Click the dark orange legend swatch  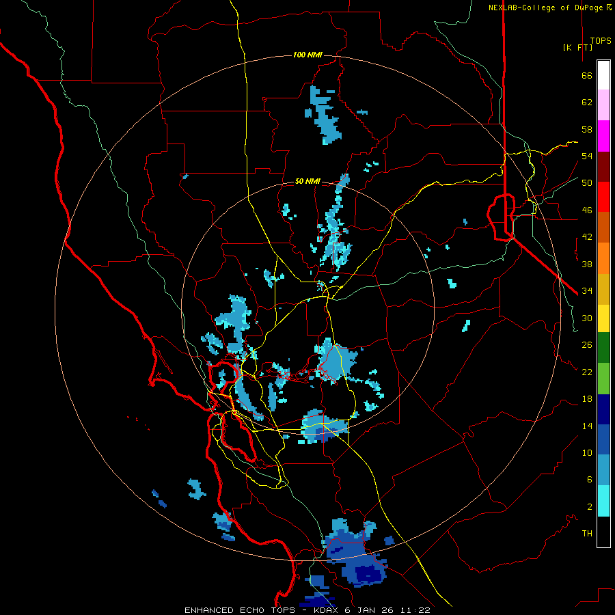(603, 228)
